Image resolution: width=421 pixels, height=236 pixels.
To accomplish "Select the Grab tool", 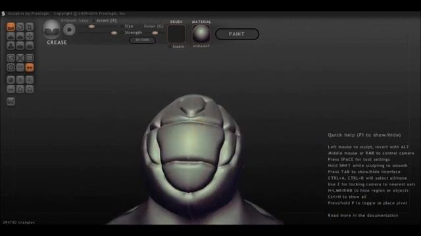I will click(30, 36).
